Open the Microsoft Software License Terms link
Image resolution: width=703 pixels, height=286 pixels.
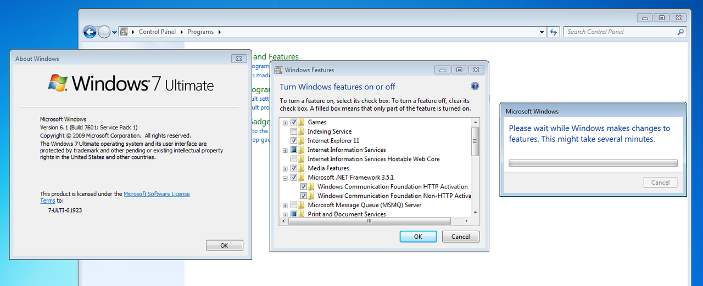(157, 194)
